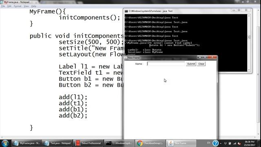The height and width of the screenshot is (147, 261).
Task: Click Notepad vertical scrollbar down arrow
Action: 258,134
